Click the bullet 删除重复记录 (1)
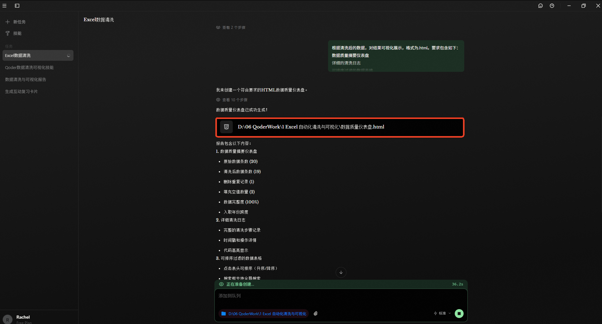The image size is (602, 324). (x=239, y=182)
